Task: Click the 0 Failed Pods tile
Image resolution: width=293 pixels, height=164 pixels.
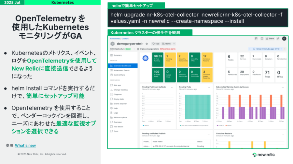Action: coord(170,75)
